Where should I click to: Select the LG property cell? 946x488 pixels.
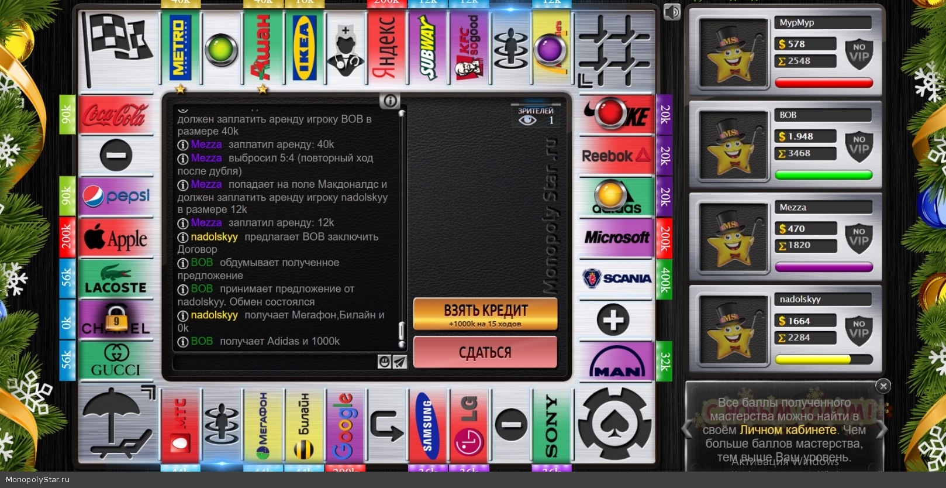tap(469, 425)
